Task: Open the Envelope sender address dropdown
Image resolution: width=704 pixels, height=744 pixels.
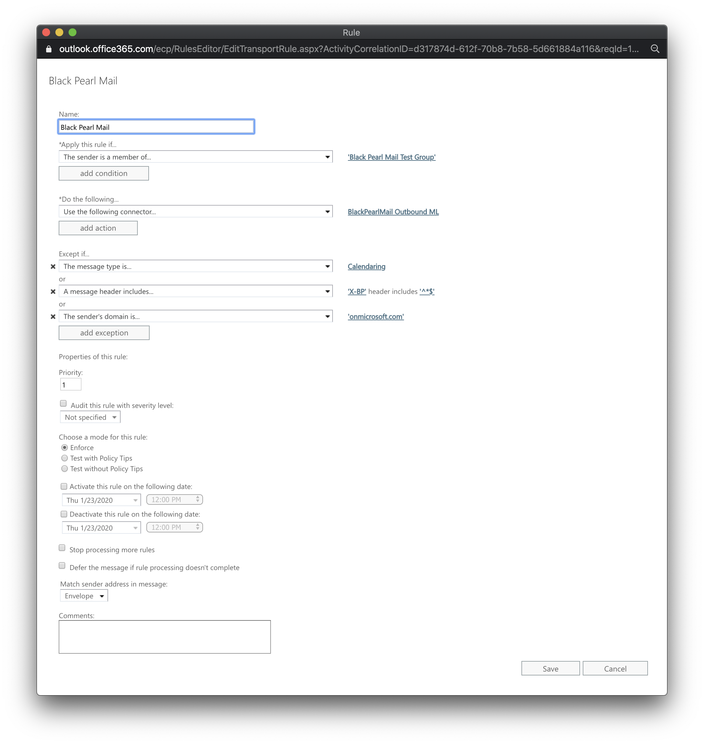Action: (x=84, y=596)
